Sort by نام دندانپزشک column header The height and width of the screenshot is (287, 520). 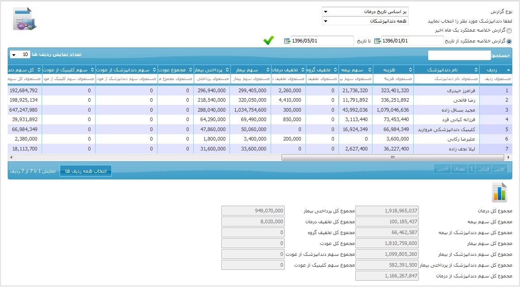[446, 70]
